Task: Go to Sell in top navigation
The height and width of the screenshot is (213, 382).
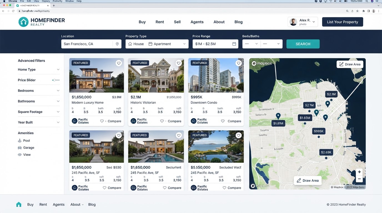Action: point(177,22)
